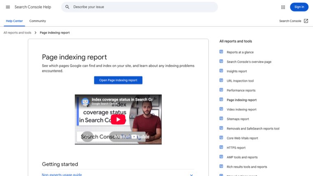The height and width of the screenshot is (176, 313).
Task: Open the AMP tools and reports article
Action: (242, 157)
